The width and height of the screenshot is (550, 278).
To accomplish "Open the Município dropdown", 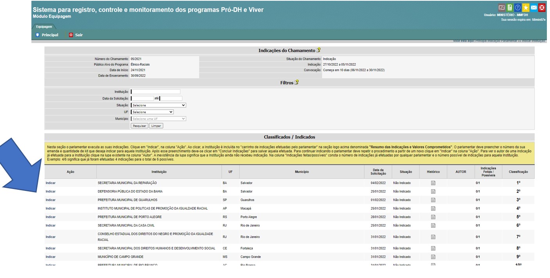I will (x=158, y=119).
